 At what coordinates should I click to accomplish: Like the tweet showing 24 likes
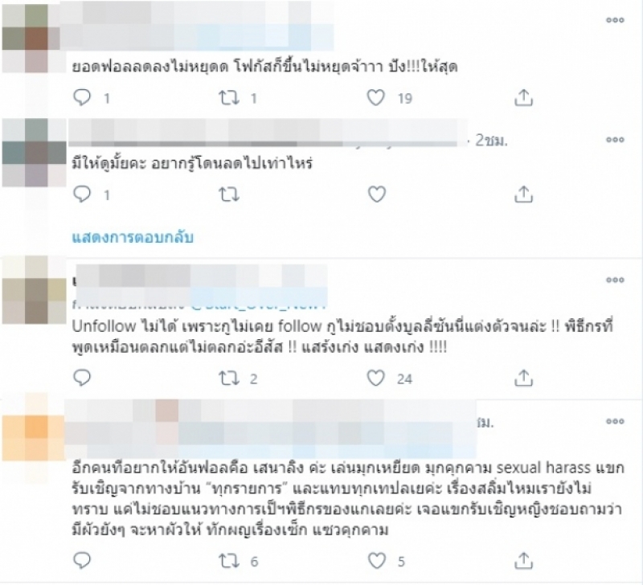click(375, 378)
